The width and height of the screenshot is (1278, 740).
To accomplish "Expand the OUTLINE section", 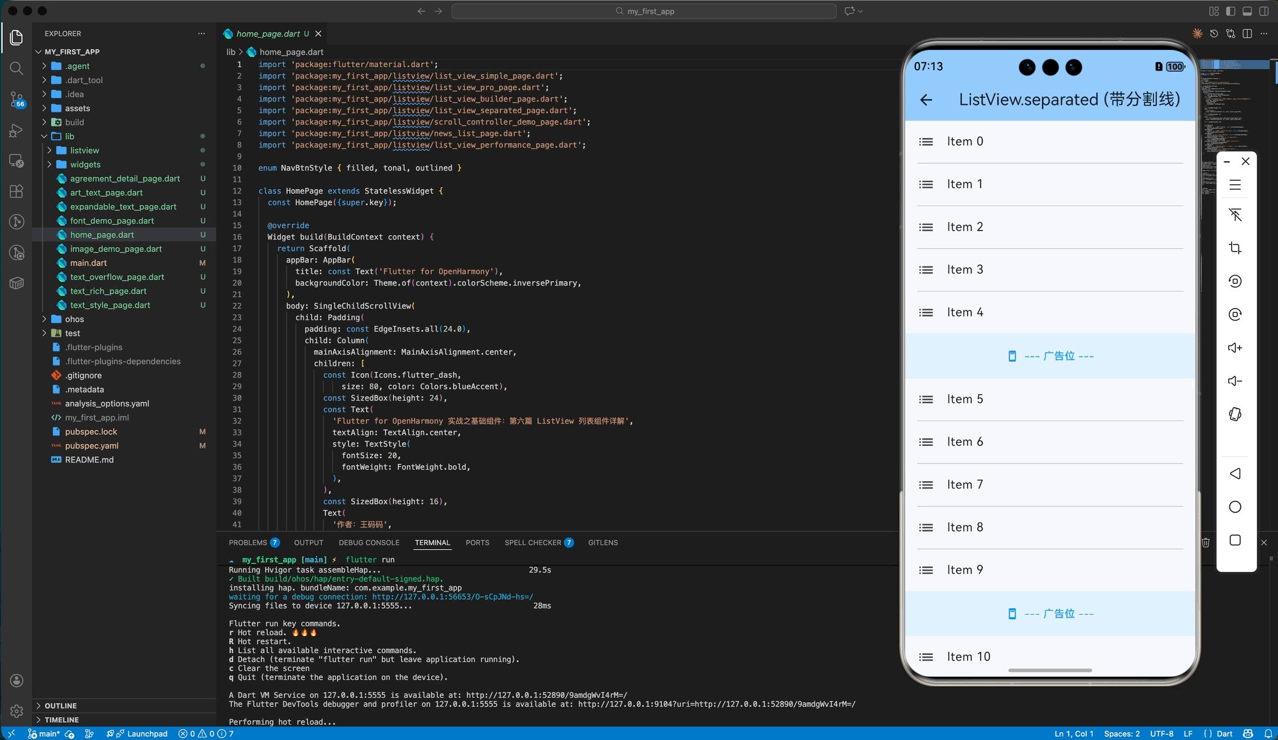I will 61,705.
